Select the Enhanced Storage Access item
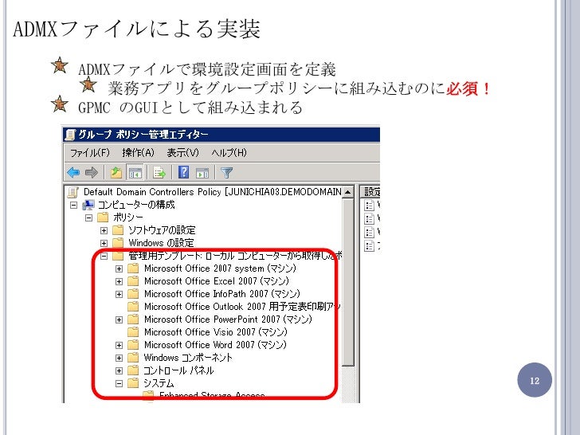The image size is (580, 435). 212,396
